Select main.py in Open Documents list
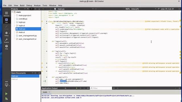The height and width of the screenshot is (102, 182). pyautogui.click(x=25, y=76)
